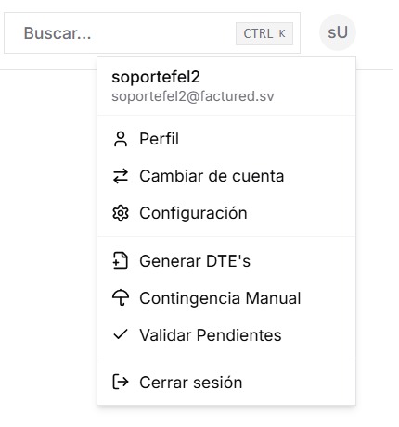Click the soportefel2@factured.sv email text

point(193,96)
